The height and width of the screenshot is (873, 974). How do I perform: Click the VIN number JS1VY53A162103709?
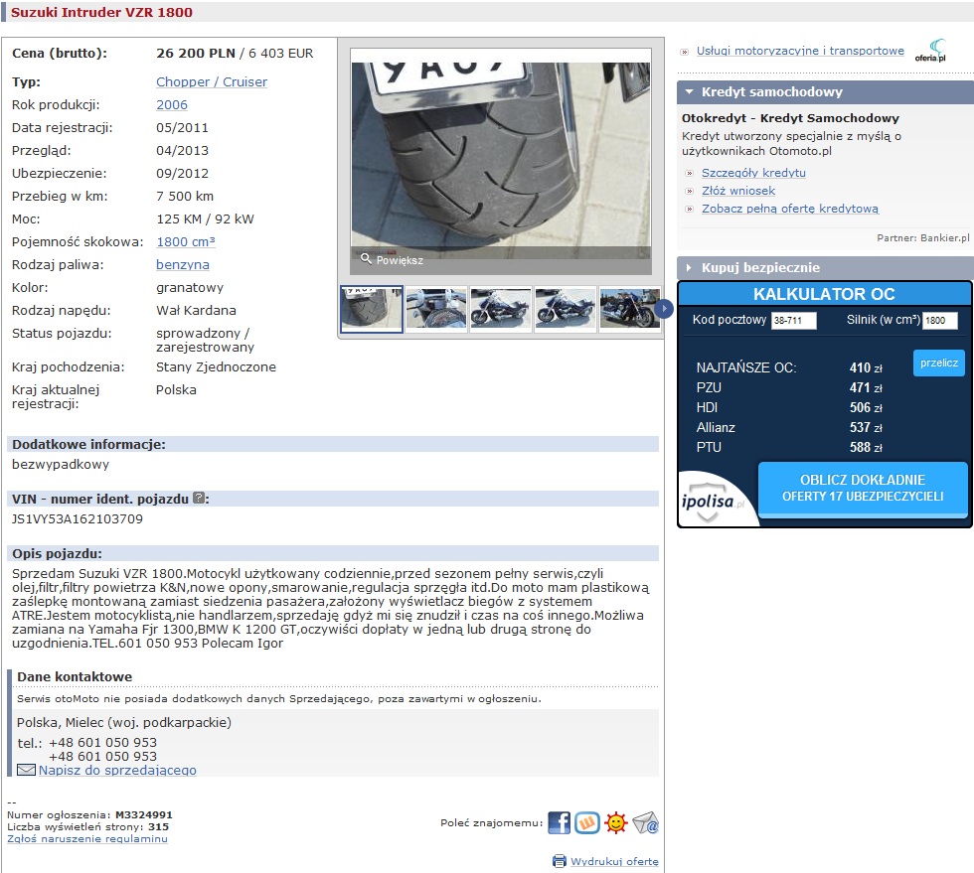(78, 519)
